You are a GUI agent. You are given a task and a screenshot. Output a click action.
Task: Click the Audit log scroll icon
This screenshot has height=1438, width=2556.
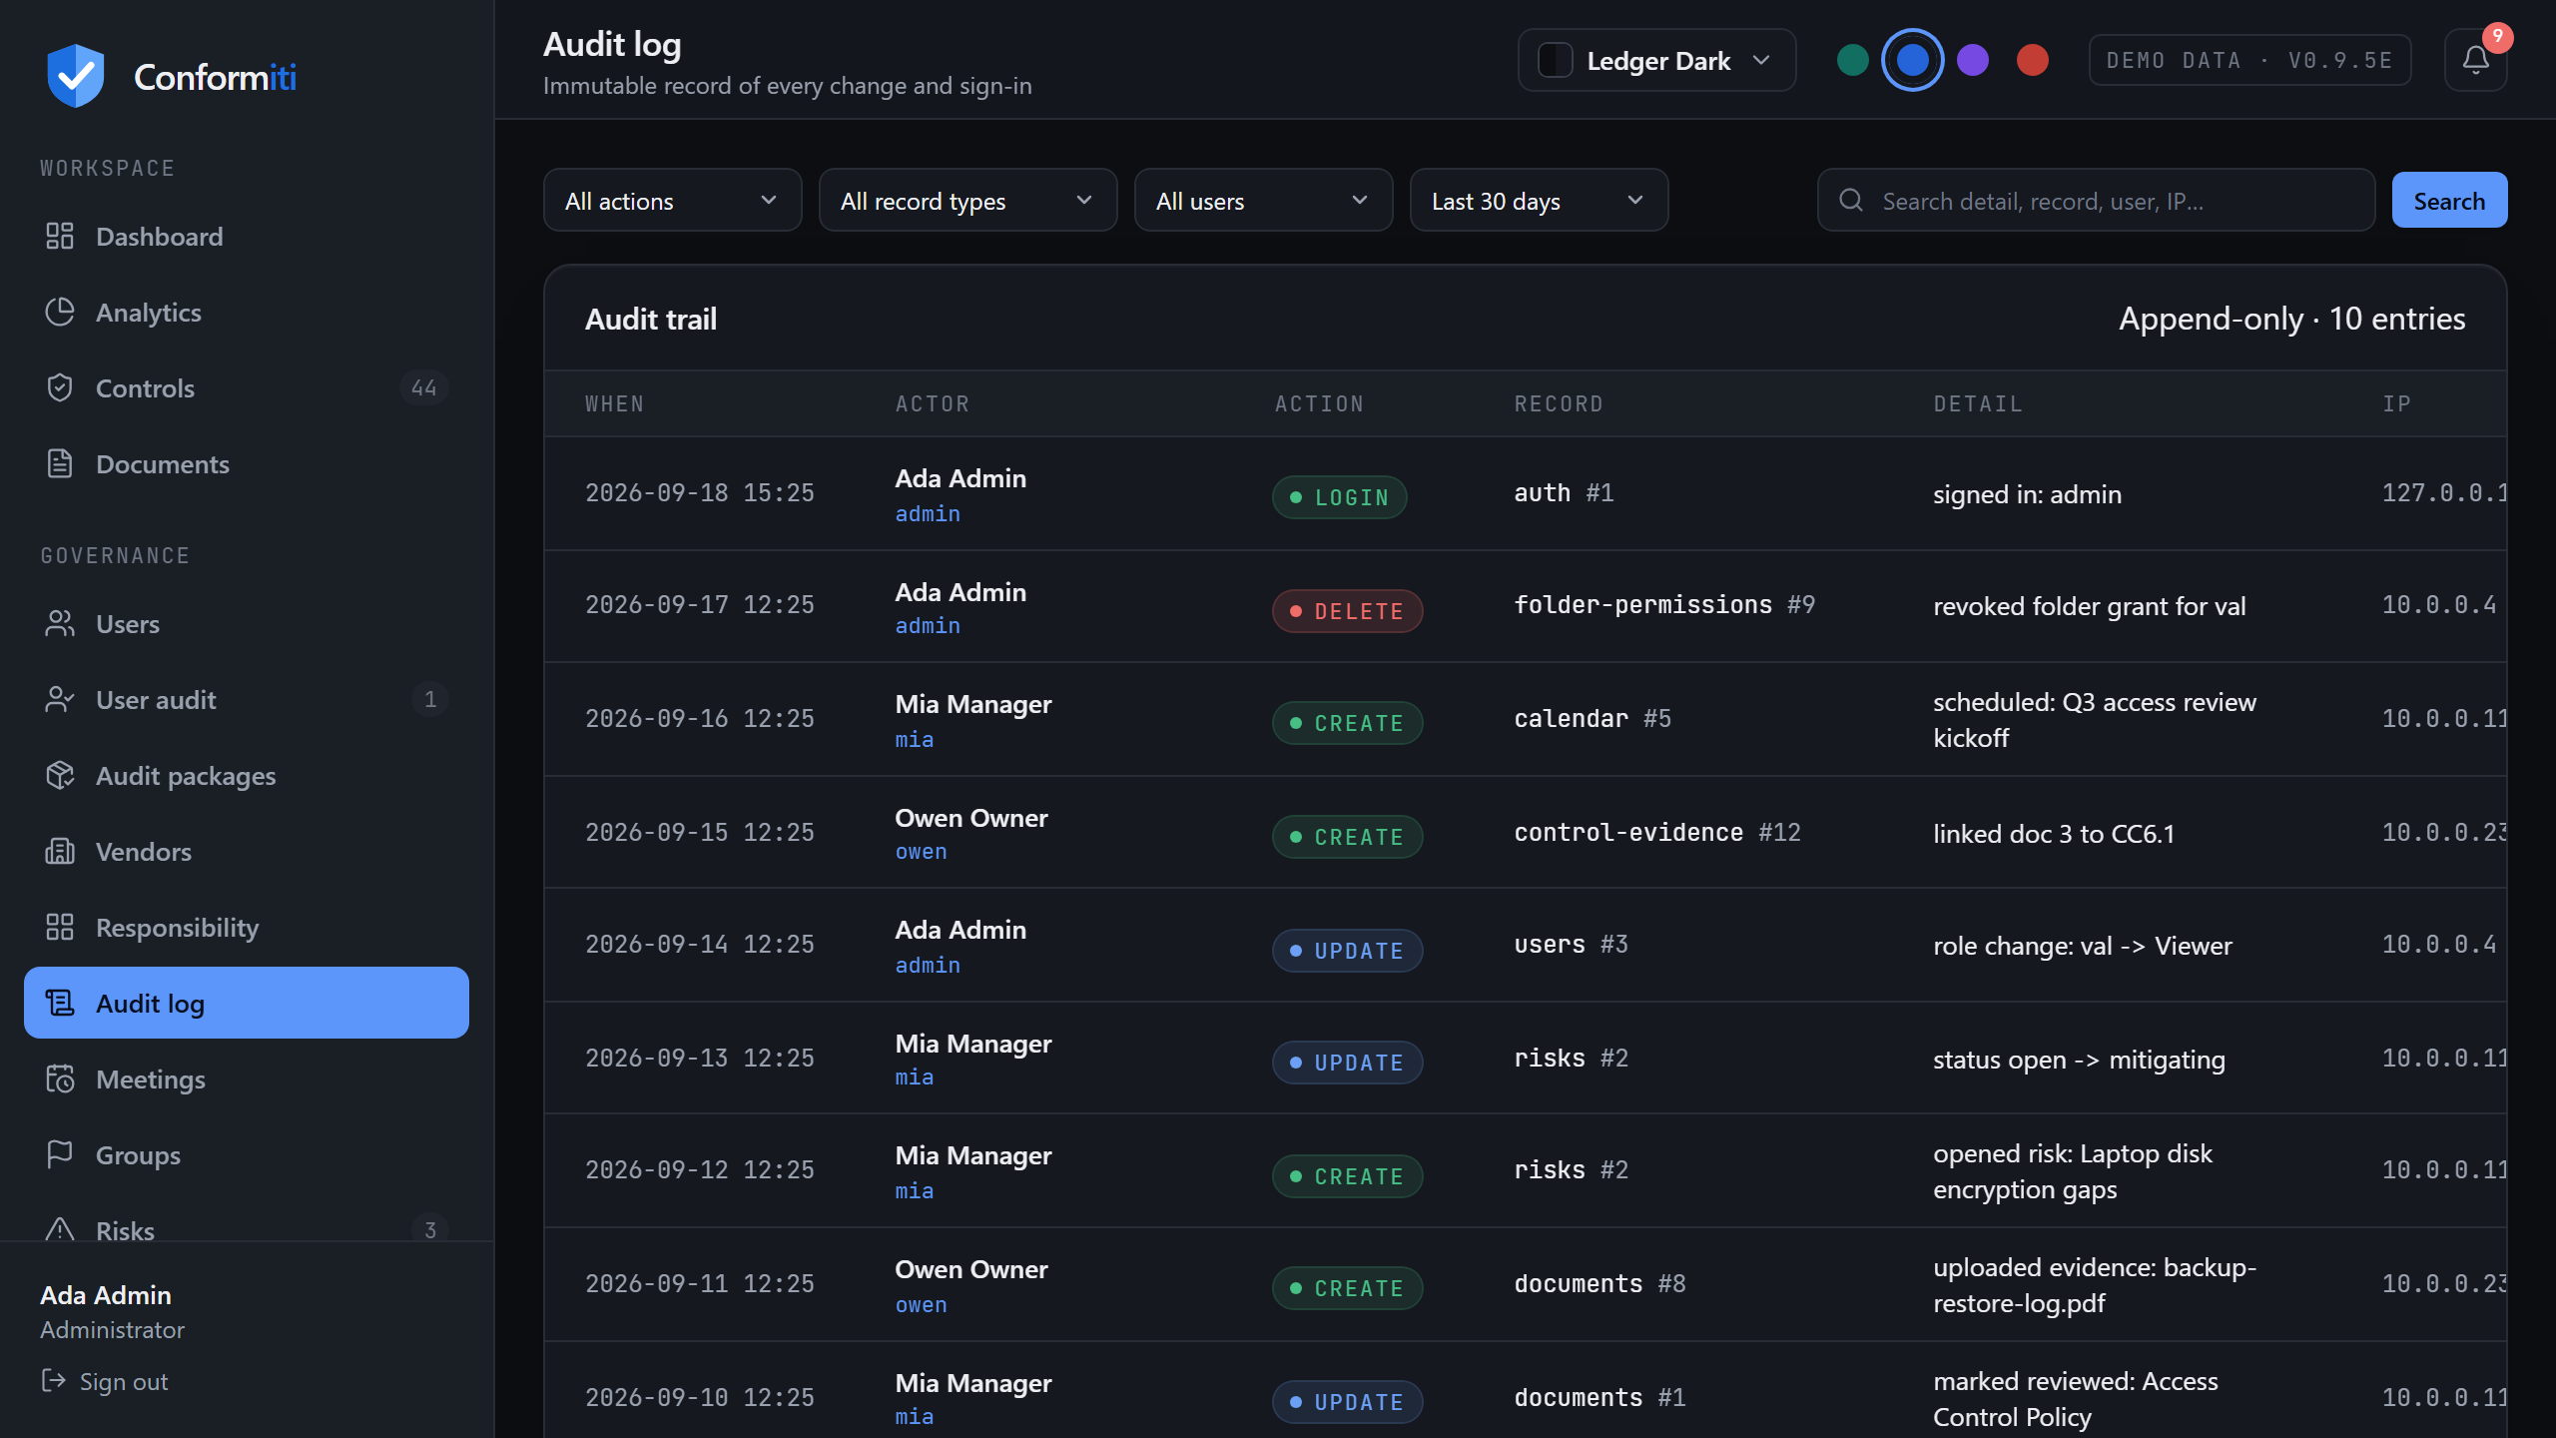[60, 1003]
